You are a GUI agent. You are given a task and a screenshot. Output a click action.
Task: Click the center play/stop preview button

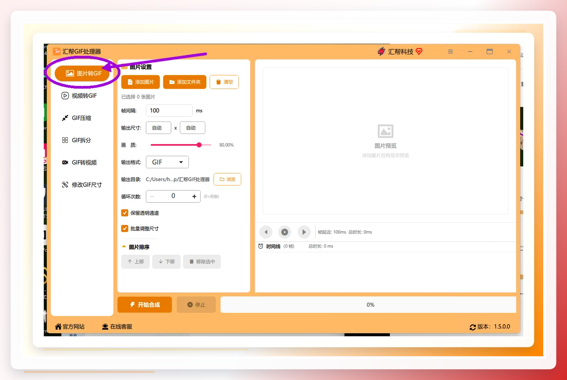[x=285, y=232]
